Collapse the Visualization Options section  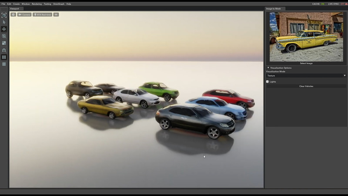268,68
